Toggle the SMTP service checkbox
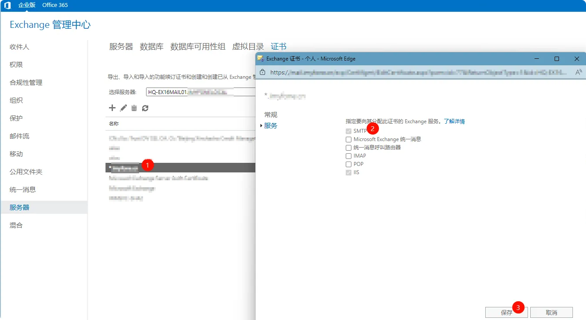 348,131
